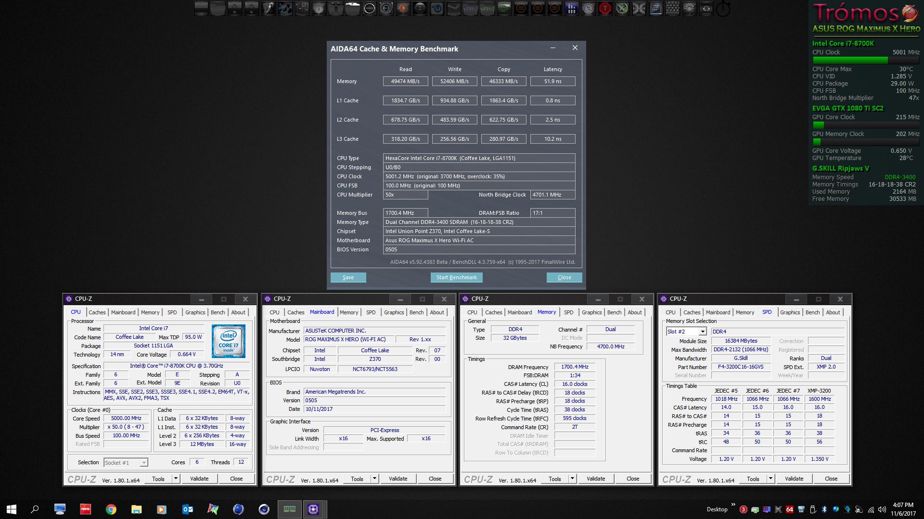
Task: Click the Desktop toolbar label
Action: (717, 509)
